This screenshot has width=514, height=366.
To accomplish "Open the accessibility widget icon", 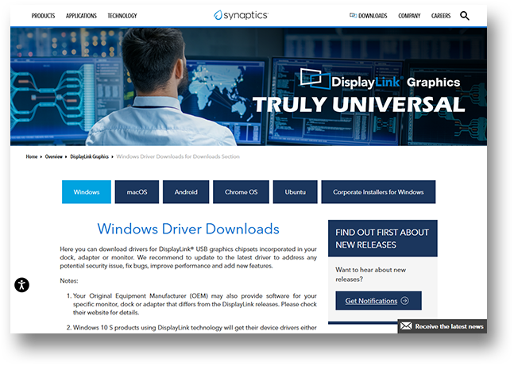I will pos(21,285).
